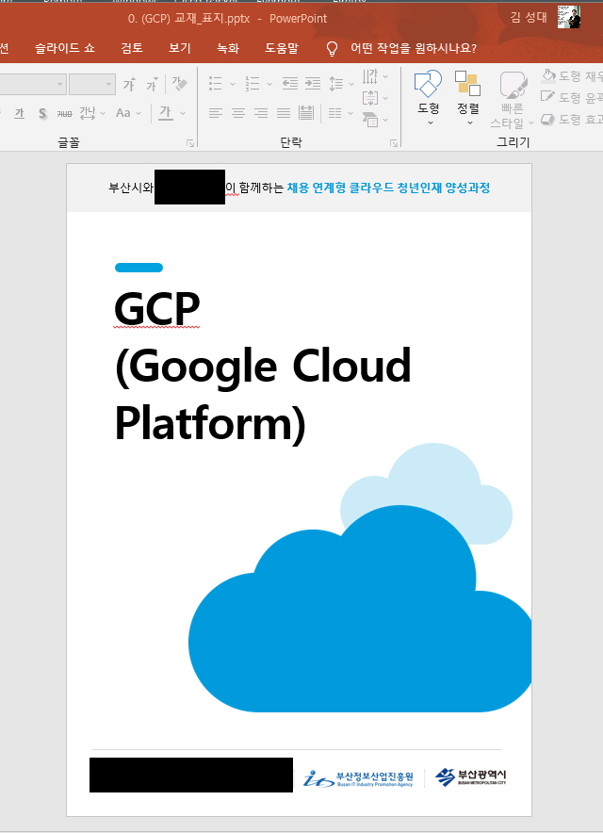Expand the numbering style dropdown arrow
This screenshot has height=833, width=603.
(x=269, y=84)
